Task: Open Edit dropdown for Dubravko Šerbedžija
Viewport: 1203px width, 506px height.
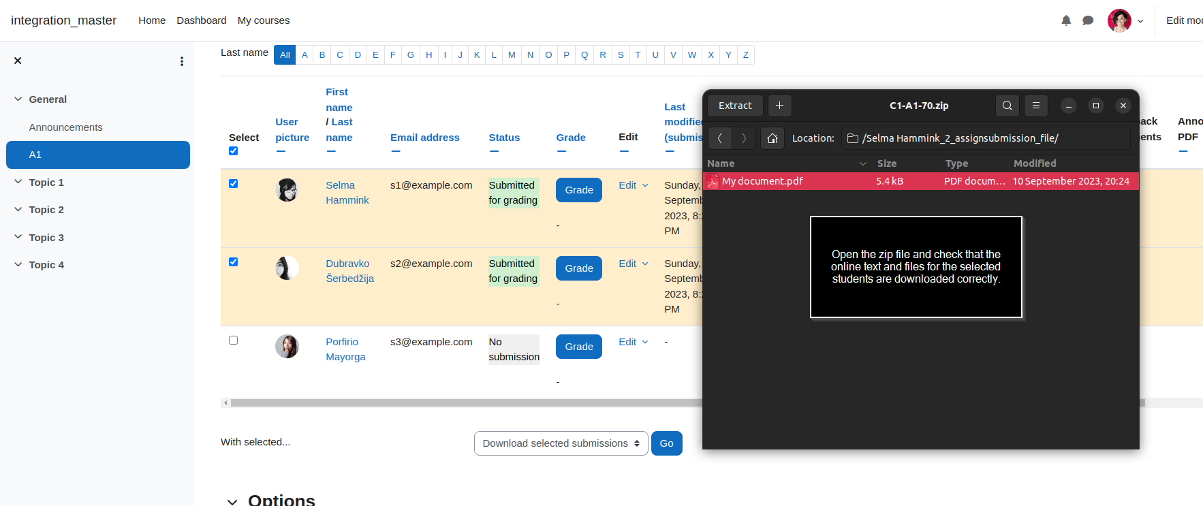Action: tap(634, 264)
